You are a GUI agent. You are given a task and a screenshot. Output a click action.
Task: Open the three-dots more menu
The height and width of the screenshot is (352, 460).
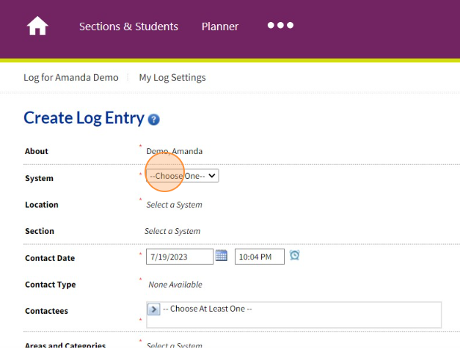(280, 26)
